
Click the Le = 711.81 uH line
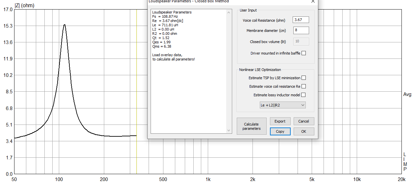[x=165, y=25]
